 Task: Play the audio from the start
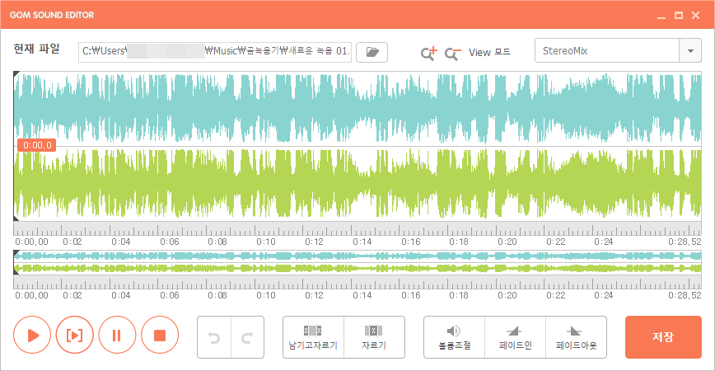tap(32, 336)
